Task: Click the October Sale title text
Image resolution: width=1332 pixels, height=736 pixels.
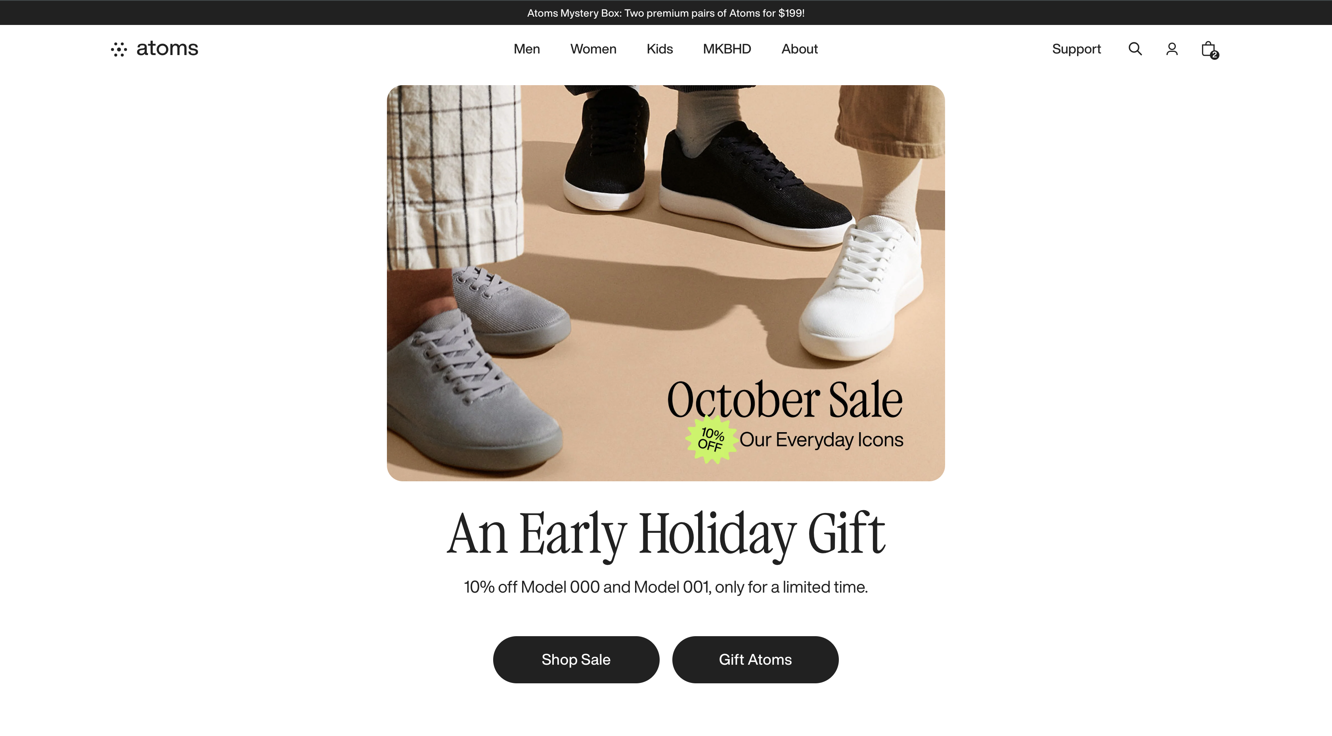Action: (x=785, y=399)
